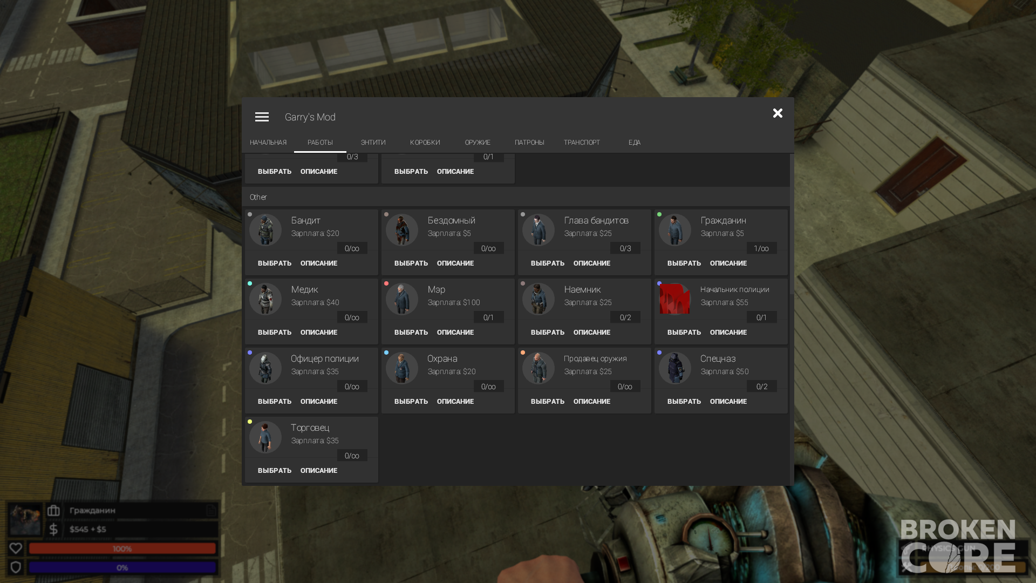This screenshot has height=583, width=1036.
Task: Switch to the НАЧАЛЬНАЯ tab
Action: pos(268,143)
